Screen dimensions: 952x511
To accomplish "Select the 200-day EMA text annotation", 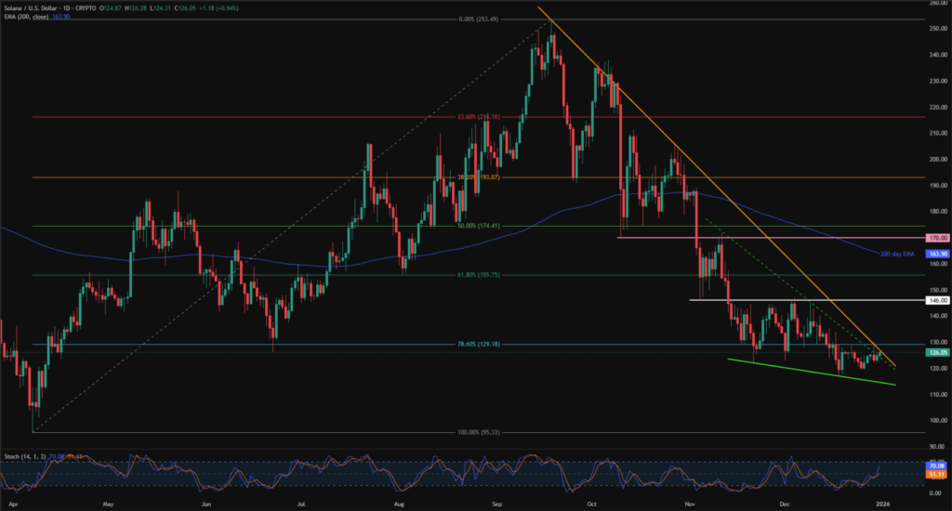I will (x=899, y=253).
